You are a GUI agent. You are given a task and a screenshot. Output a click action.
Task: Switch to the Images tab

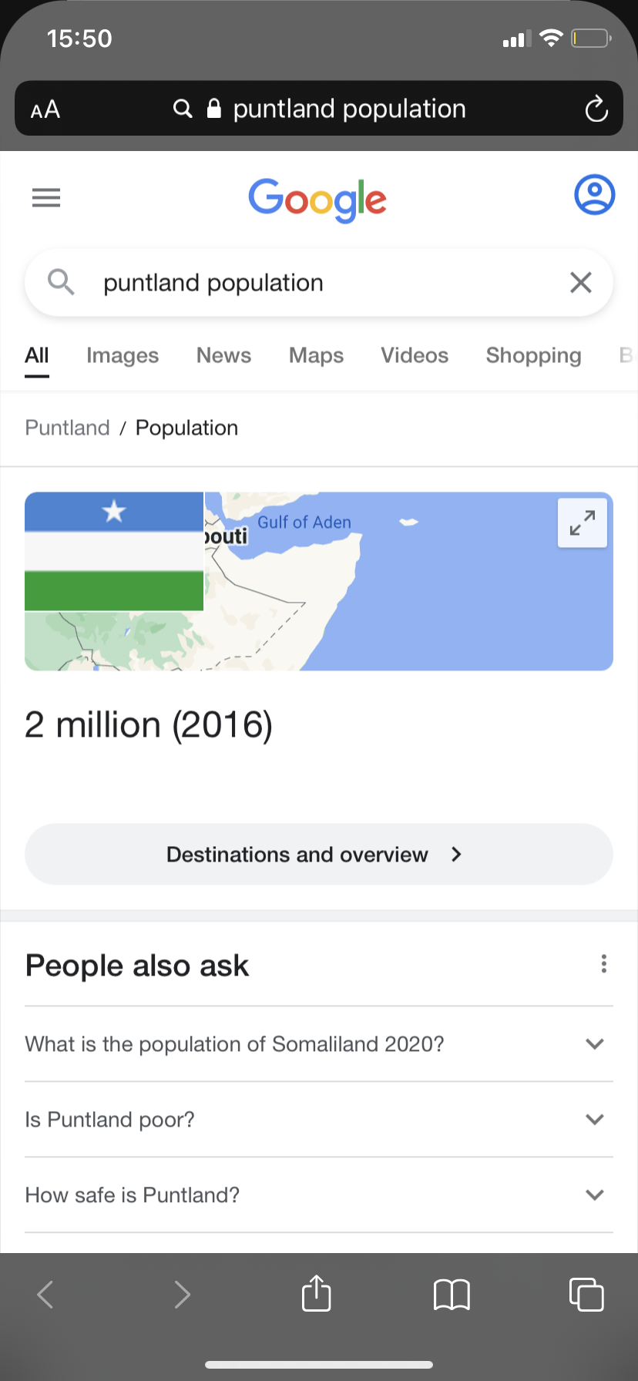(x=123, y=355)
